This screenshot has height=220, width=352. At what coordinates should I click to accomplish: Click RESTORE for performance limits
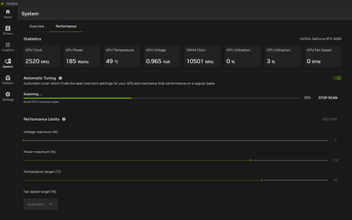click(330, 119)
